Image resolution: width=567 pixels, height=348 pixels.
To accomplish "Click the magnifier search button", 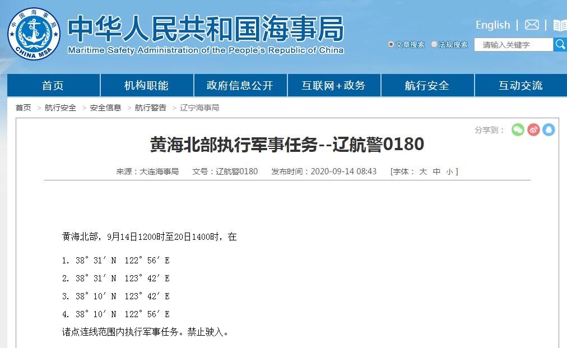I will [x=560, y=44].
